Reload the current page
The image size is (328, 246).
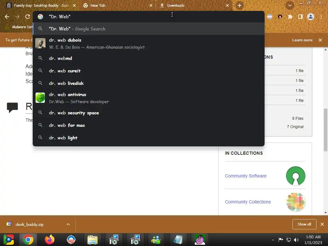(x=28, y=17)
